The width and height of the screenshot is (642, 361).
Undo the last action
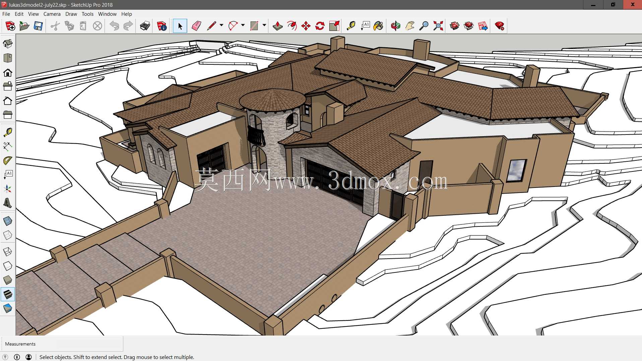tap(114, 26)
